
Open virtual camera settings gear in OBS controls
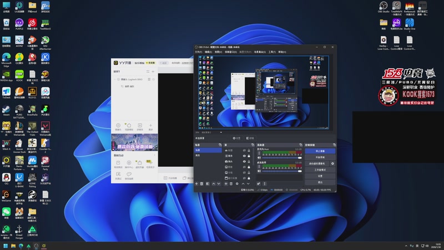tap(332, 163)
